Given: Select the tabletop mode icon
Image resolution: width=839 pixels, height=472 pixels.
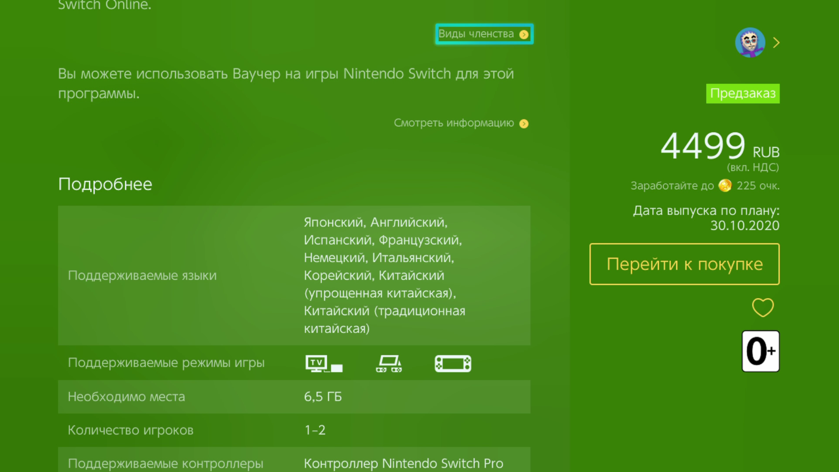Looking at the screenshot, I should tap(389, 364).
